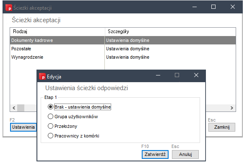Click the app logo in Edycja title bar
This screenshot has height=166, width=247.
(x=42, y=76)
